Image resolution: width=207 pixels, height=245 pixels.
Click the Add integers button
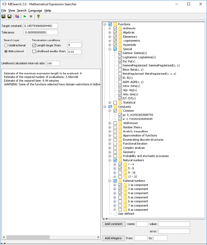(x=114, y=238)
